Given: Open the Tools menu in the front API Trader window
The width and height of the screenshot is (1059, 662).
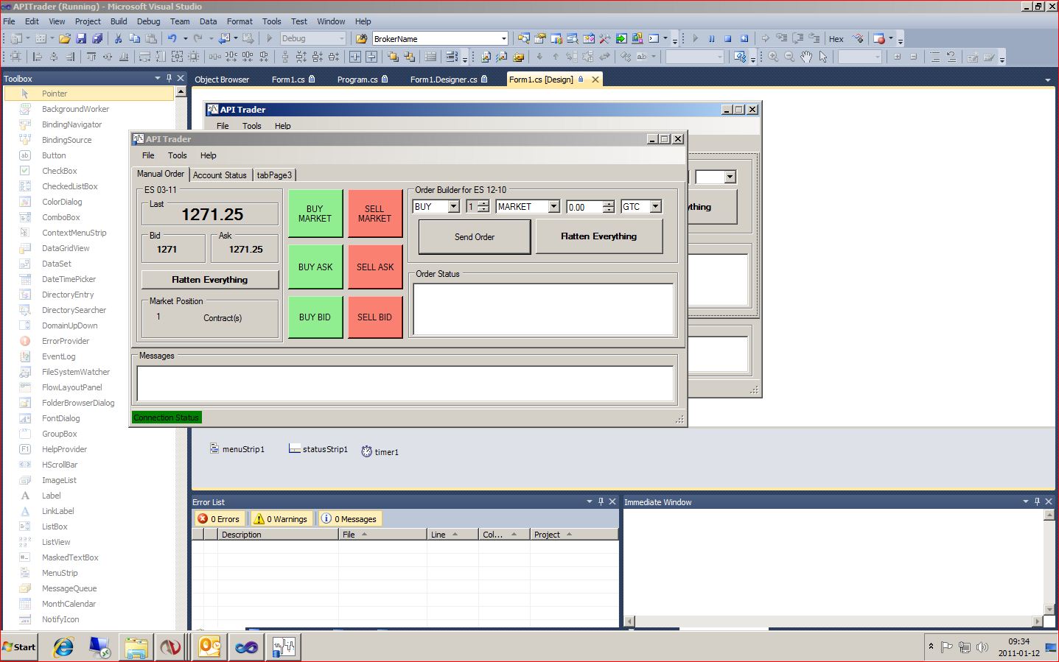Looking at the screenshot, I should 178,155.
